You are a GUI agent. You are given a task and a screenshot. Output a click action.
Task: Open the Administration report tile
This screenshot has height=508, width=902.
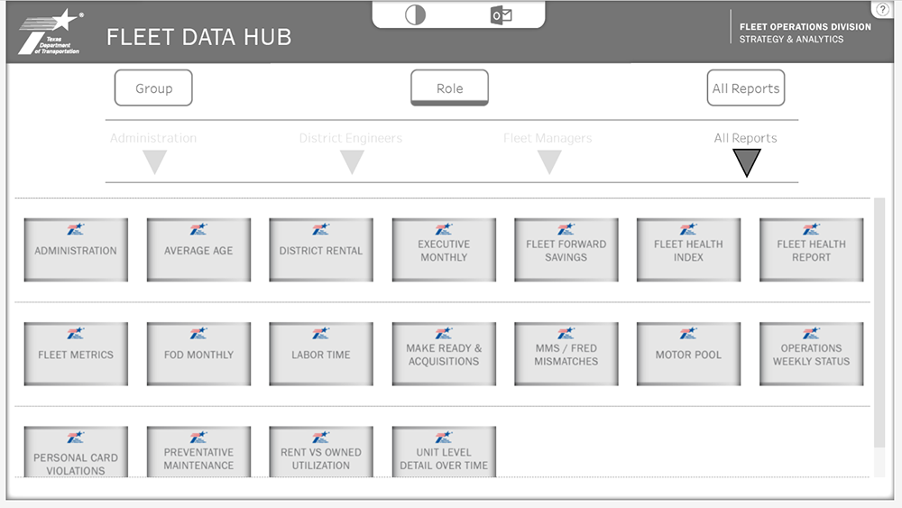[x=76, y=250]
